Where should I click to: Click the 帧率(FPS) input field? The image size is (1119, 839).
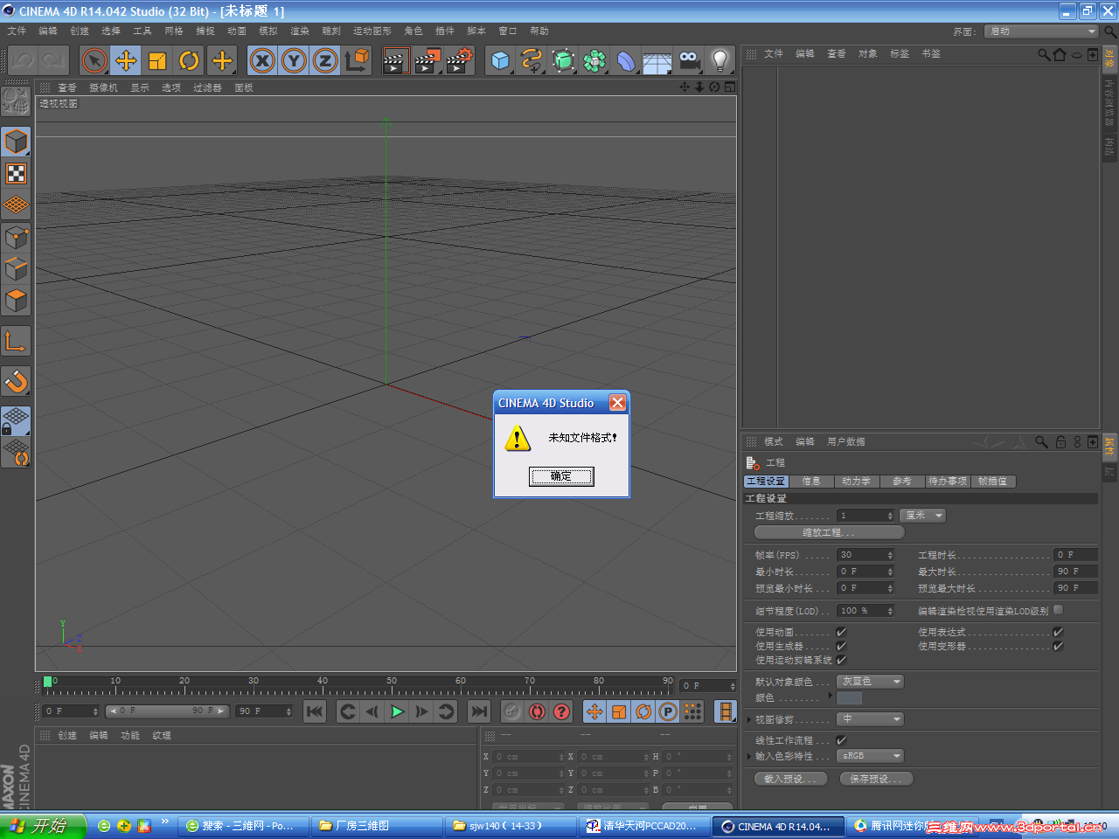[865, 555]
